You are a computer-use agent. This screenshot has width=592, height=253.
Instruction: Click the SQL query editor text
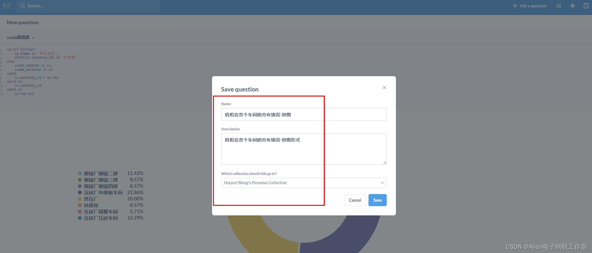42,72
